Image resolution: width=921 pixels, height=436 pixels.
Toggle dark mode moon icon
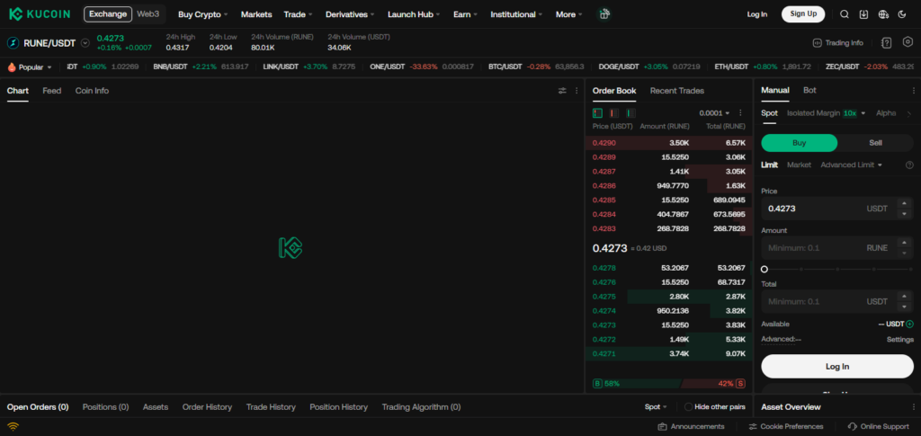902,14
